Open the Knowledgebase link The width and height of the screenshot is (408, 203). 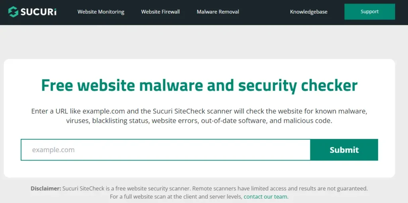[309, 12]
